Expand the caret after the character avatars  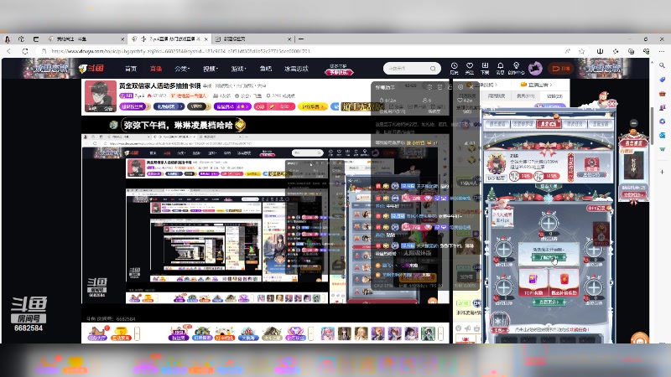tap(441, 333)
